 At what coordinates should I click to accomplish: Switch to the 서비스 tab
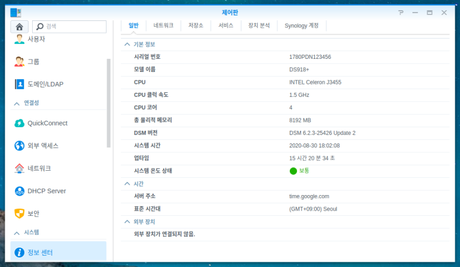tap(226, 26)
